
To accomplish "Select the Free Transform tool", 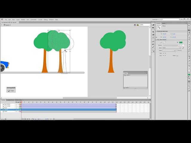I will [189, 30].
